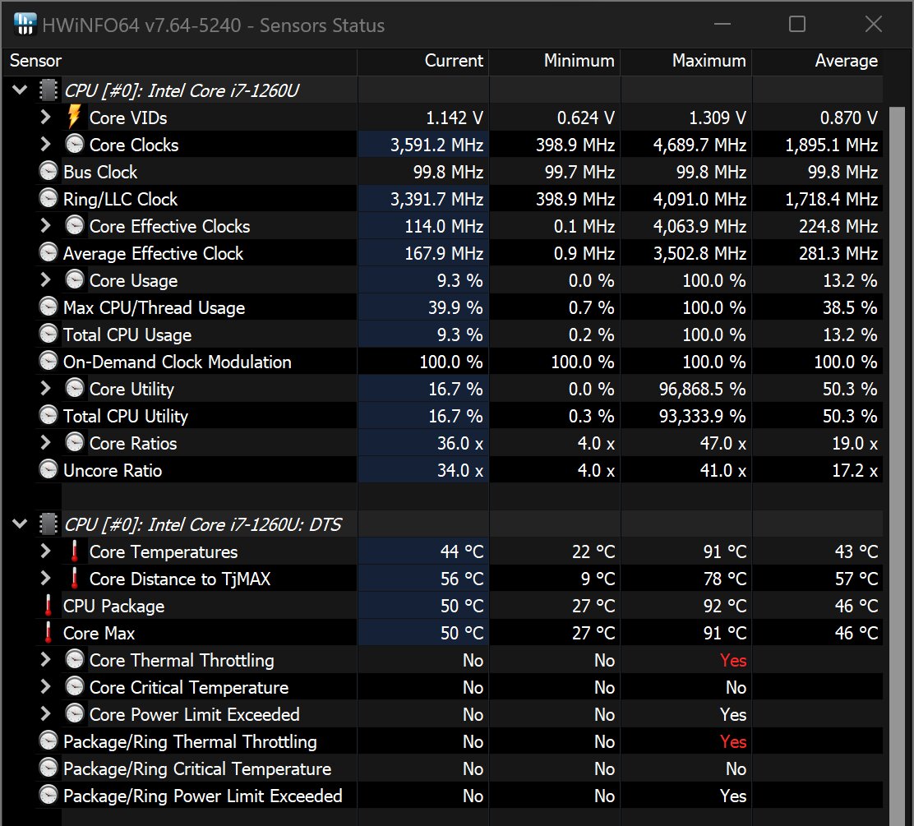This screenshot has height=826, width=914.
Task: Click the thermometer icon beside Core Max
Action: click(x=48, y=633)
